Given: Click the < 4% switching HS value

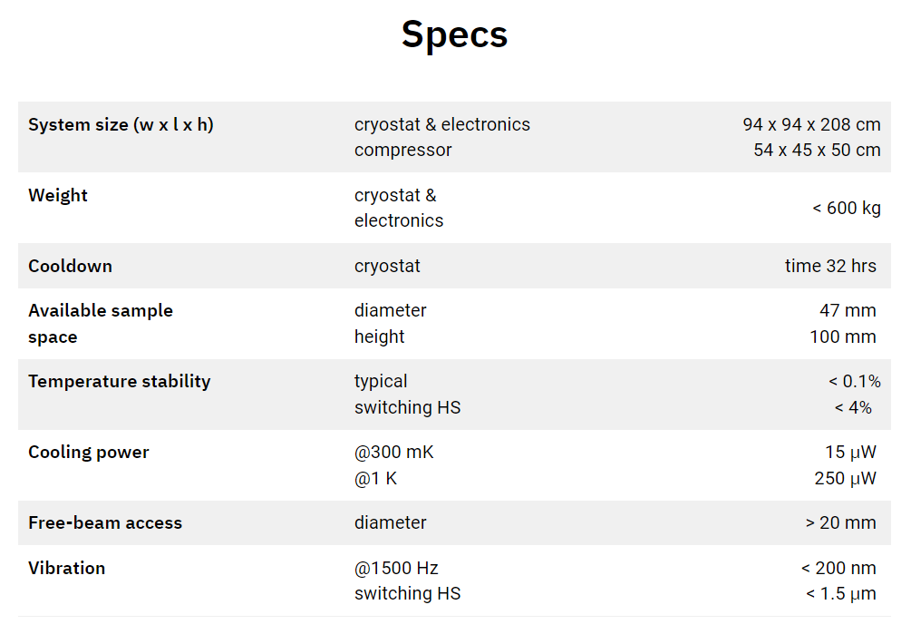Looking at the screenshot, I should click(x=853, y=408).
